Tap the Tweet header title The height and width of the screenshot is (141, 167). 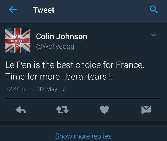coord(44,10)
